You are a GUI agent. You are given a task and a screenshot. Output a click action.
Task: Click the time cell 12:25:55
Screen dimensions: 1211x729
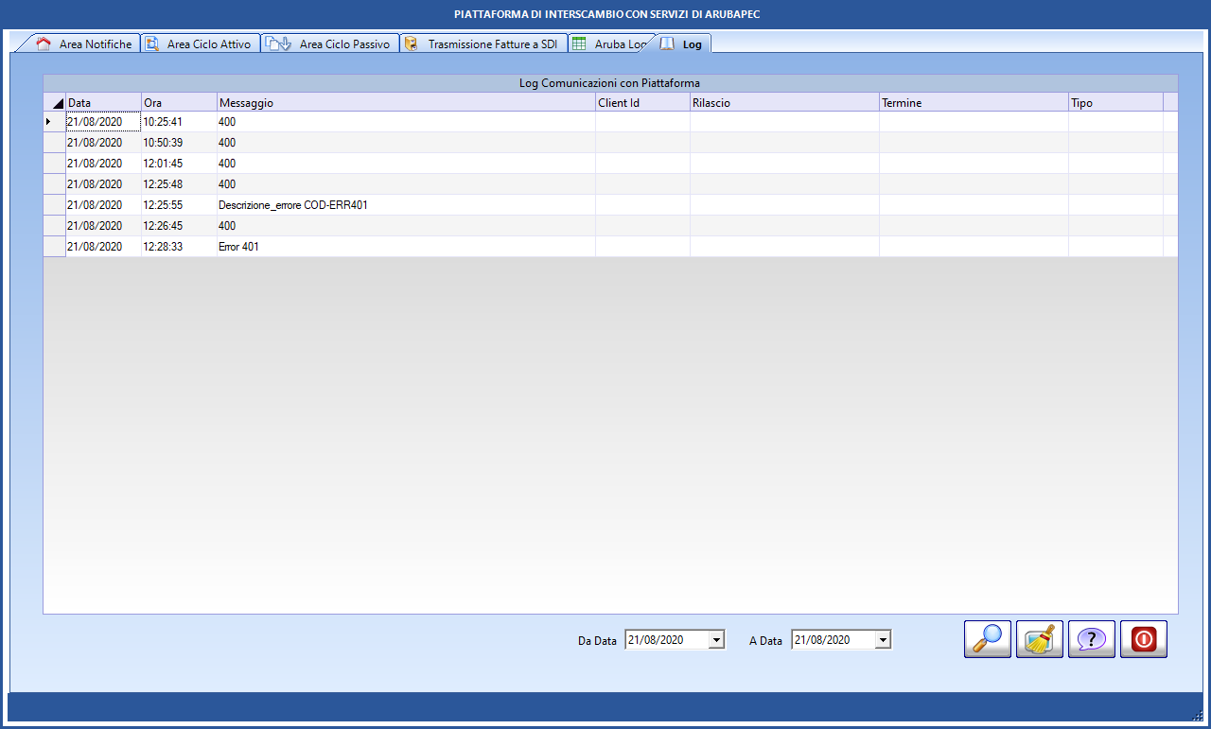(x=179, y=205)
